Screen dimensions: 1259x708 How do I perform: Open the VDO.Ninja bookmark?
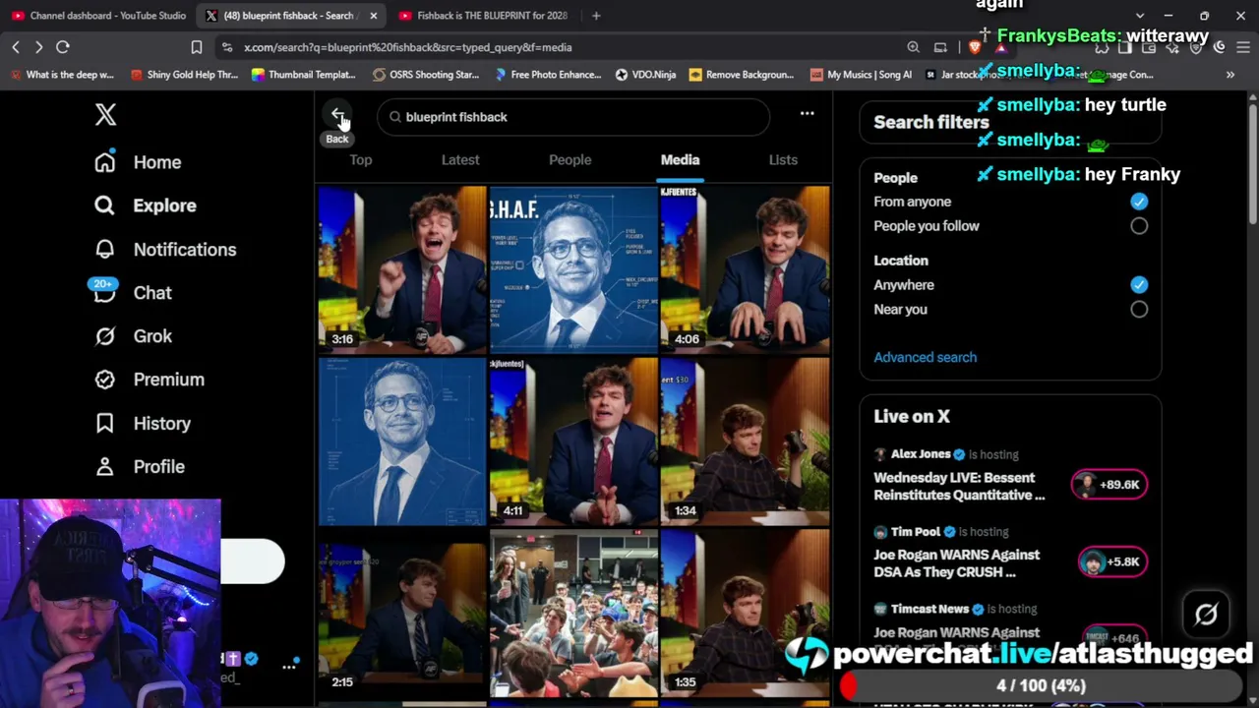coord(645,75)
